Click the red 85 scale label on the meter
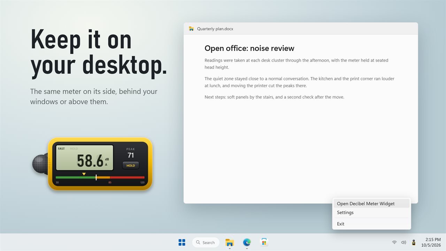The width and height of the screenshot is (446, 251). 110,183
